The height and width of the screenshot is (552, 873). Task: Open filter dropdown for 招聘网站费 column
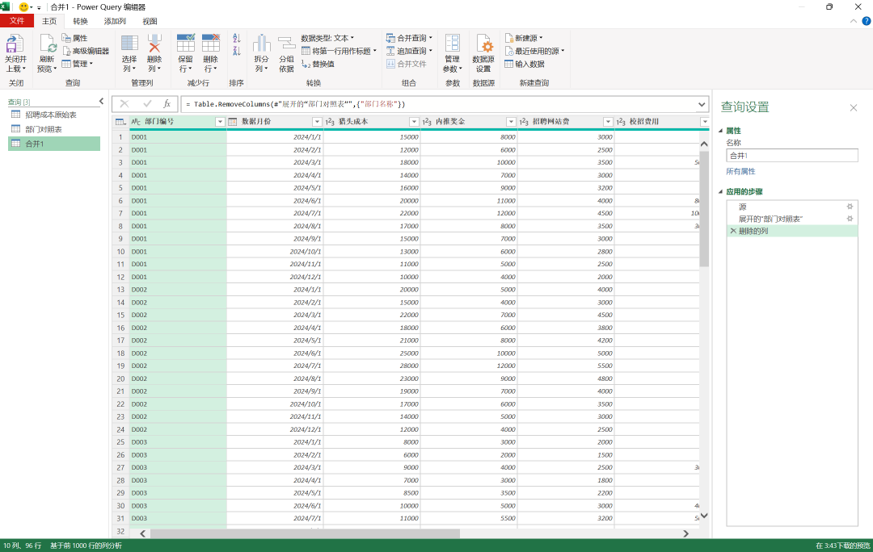607,122
